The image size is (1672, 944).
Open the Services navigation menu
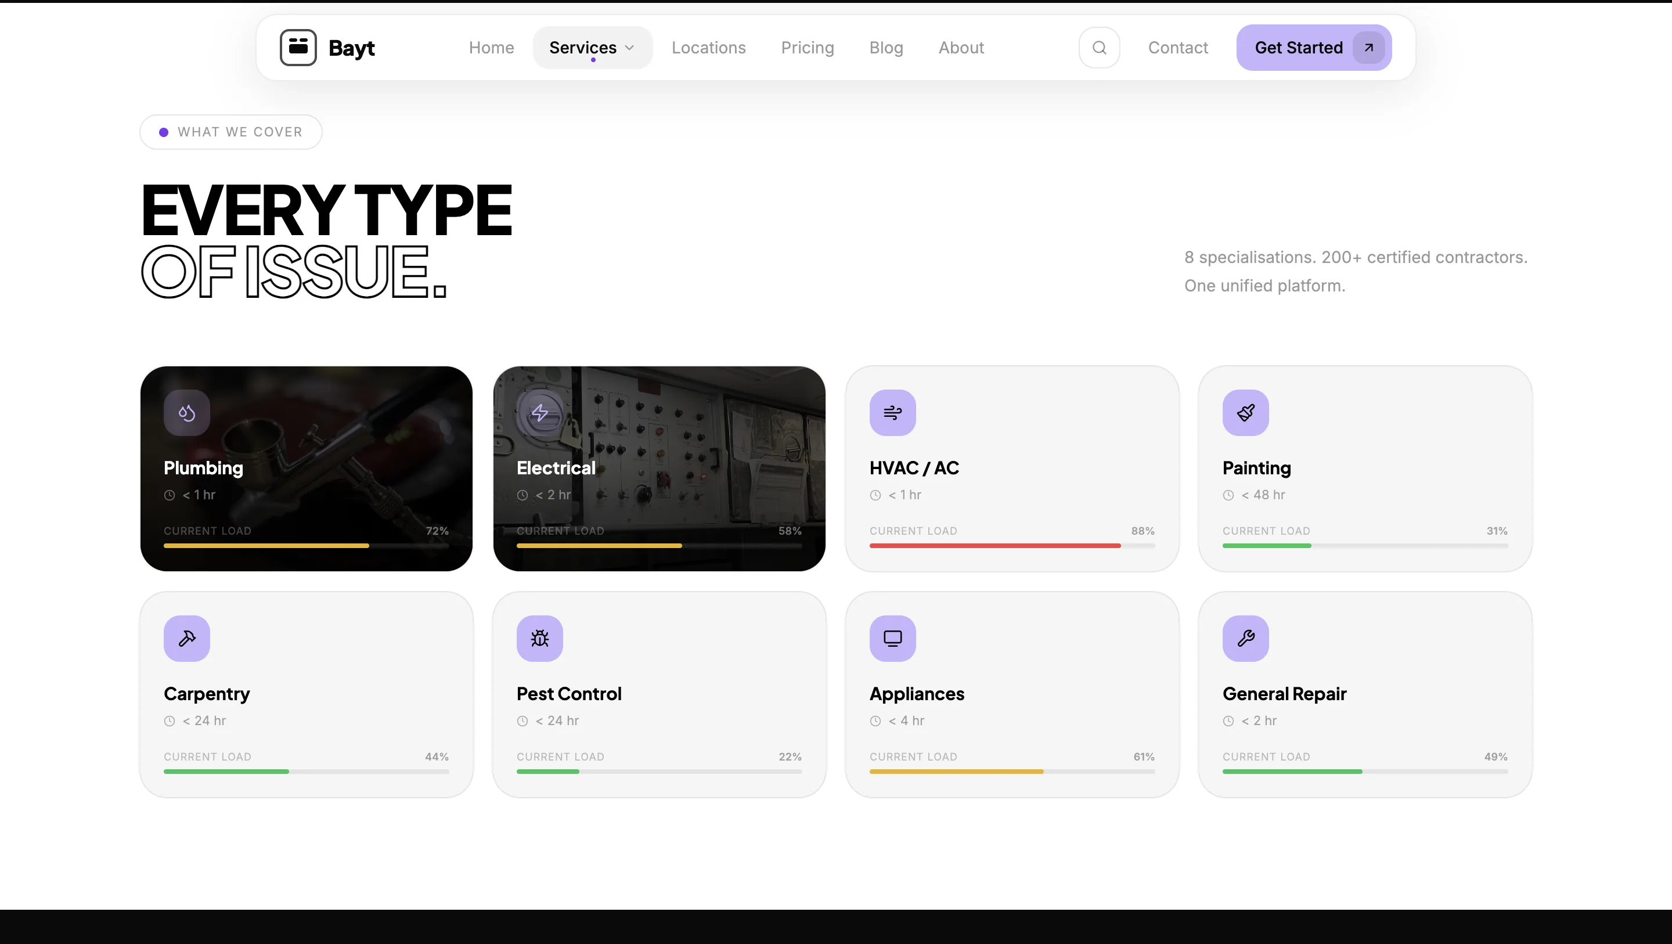coord(583,47)
